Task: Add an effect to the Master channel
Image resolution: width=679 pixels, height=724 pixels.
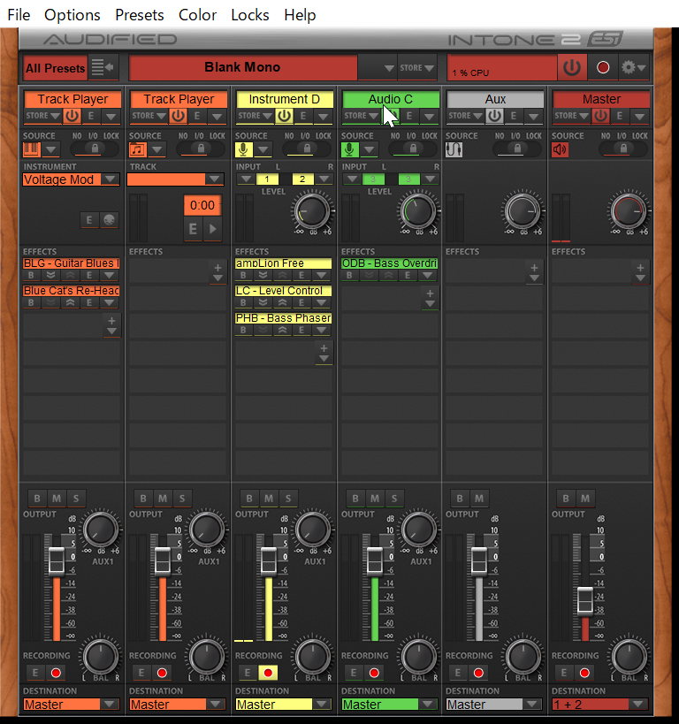Action: (x=640, y=272)
